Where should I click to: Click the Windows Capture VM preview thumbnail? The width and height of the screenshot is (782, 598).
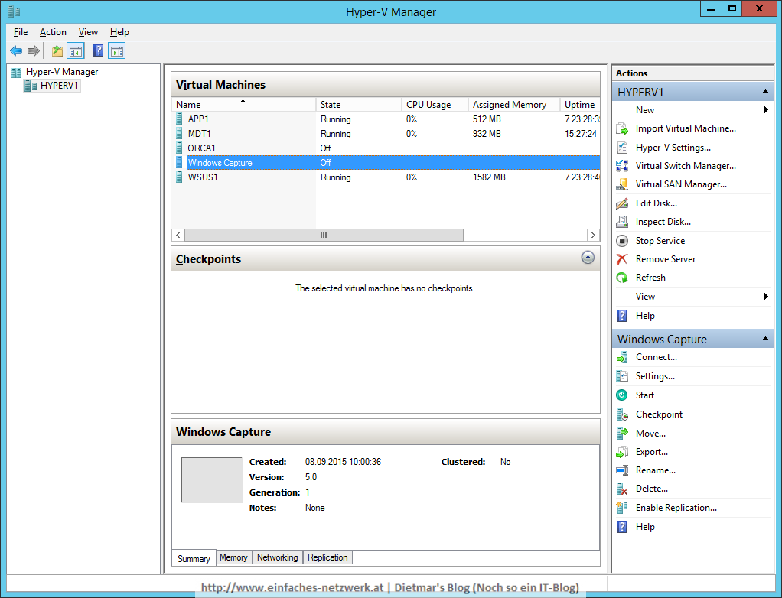coord(211,480)
